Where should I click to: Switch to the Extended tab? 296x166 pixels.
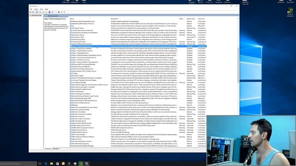(x=48, y=148)
